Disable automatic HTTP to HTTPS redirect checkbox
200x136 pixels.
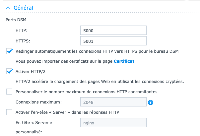[9, 51]
